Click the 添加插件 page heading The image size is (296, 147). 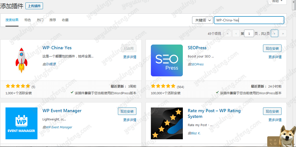pyautogui.click(x=12, y=6)
